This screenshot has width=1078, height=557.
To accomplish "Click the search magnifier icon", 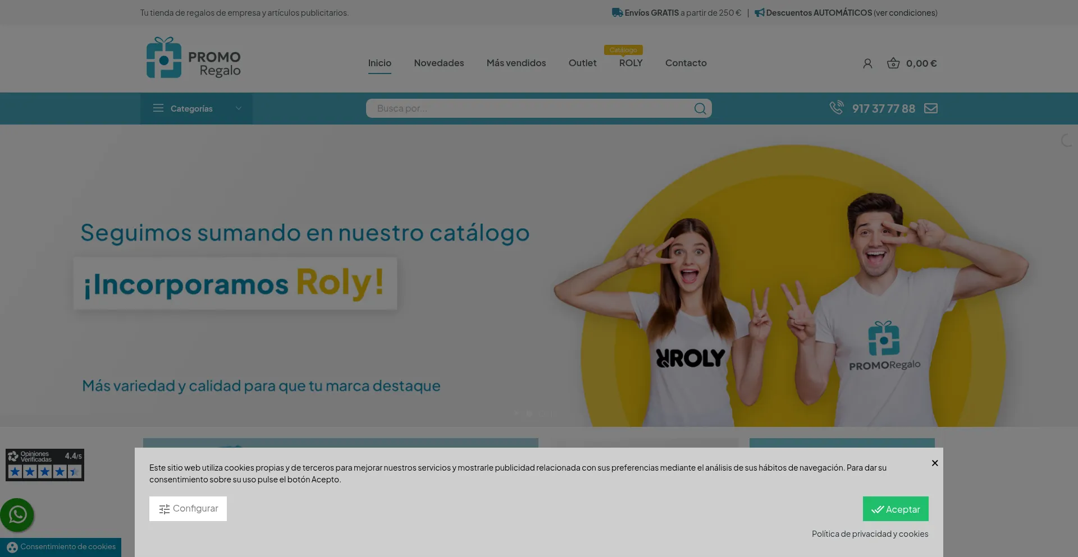I will [700, 108].
